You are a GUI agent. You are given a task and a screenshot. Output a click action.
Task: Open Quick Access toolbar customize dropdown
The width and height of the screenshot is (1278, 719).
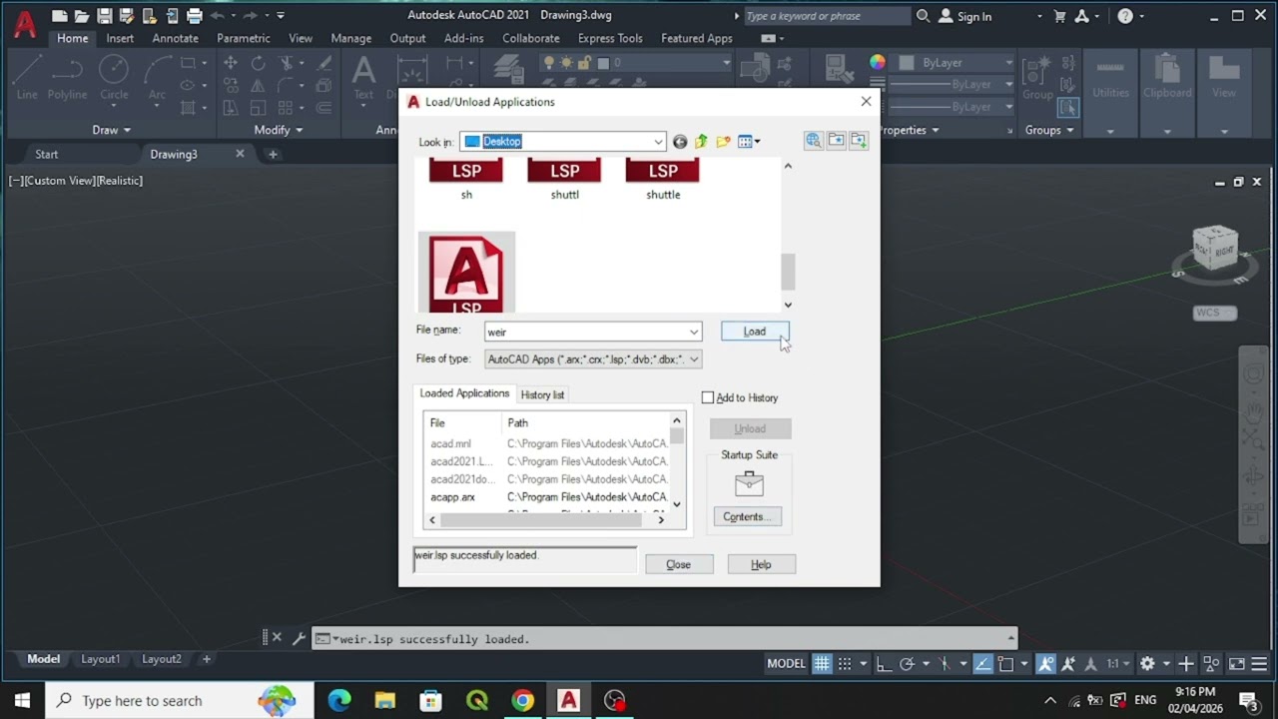[281, 16]
